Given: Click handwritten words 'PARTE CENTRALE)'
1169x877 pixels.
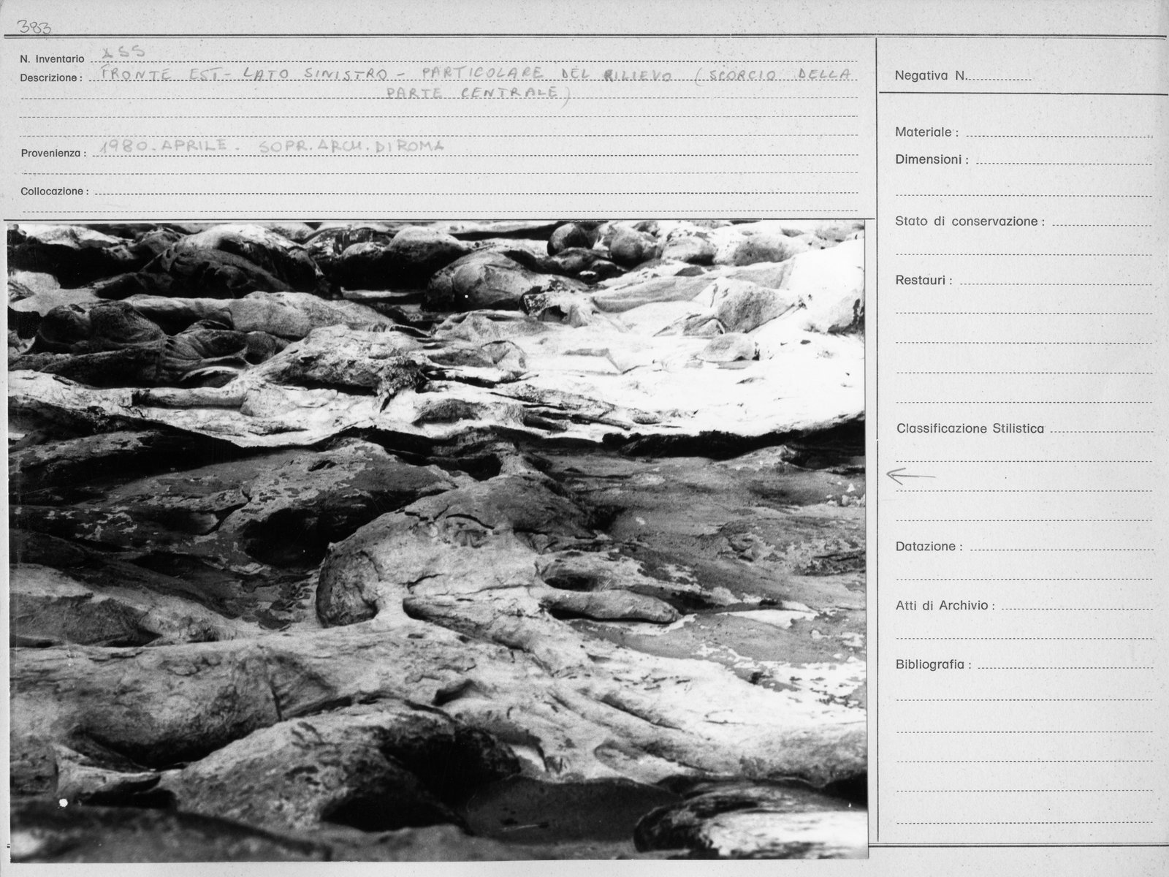Looking at the screenshot, I should (477, 93).
